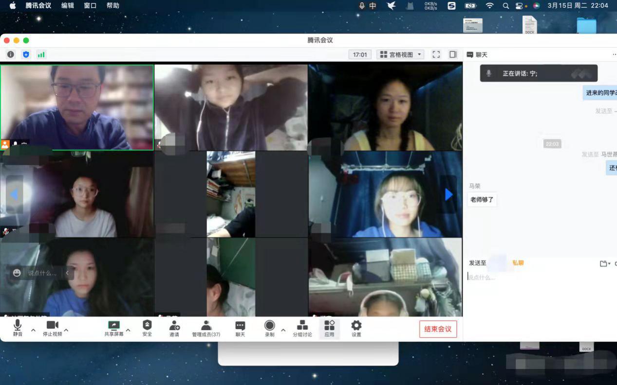Viewport: 617px width, 385px height.
Task: Start recording with the 录制 button
Action: click(269, 326)
